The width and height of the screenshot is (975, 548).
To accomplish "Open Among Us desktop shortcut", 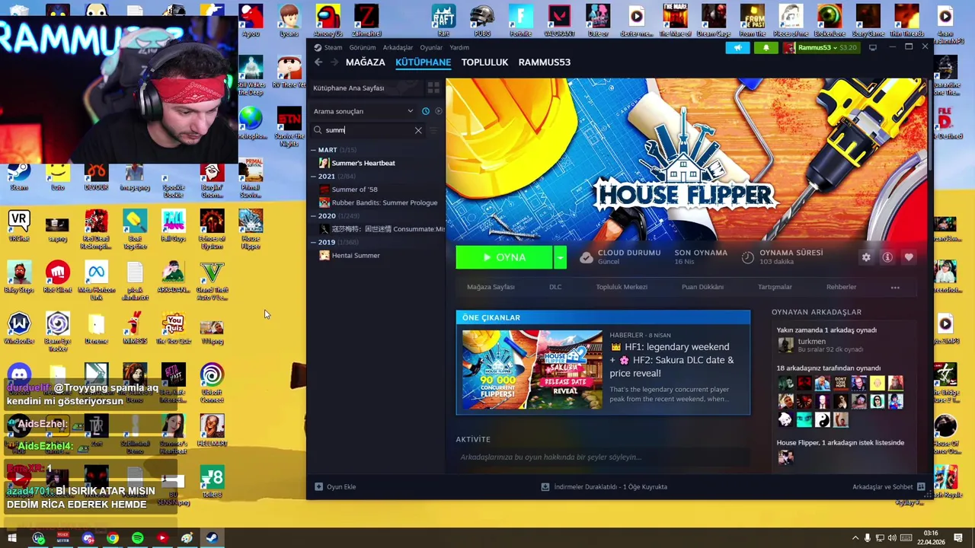I will point(328,21).
